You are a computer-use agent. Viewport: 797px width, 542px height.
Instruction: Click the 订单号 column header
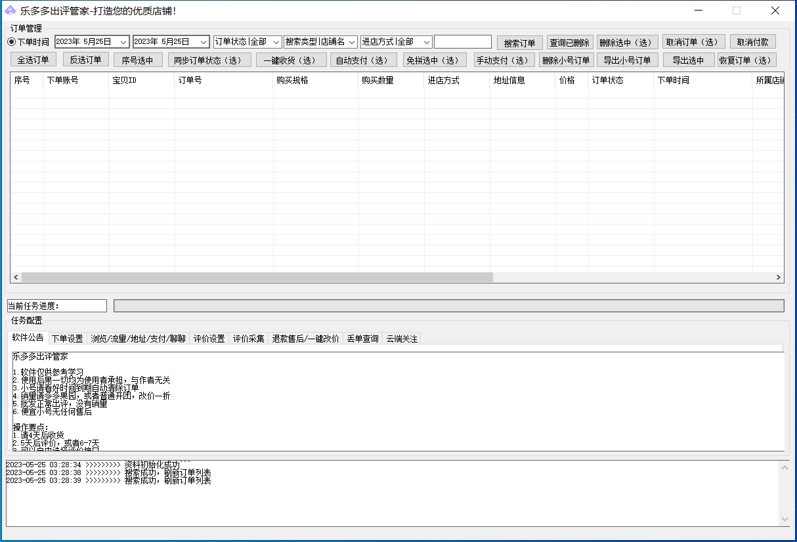(x=224, y=80)
